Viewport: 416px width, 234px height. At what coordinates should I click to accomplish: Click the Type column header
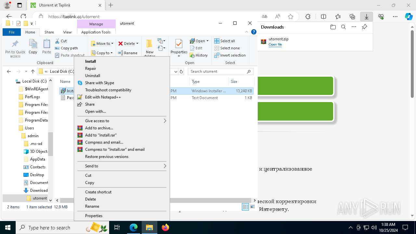coord(209,82)
